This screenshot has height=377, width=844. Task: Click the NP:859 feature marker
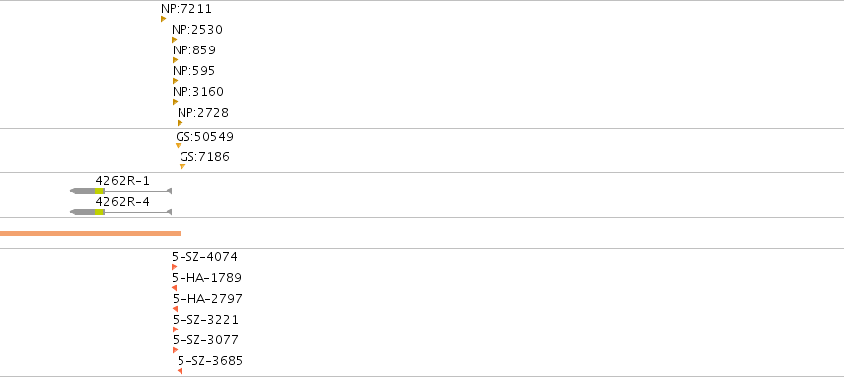[x=175, y=60]
